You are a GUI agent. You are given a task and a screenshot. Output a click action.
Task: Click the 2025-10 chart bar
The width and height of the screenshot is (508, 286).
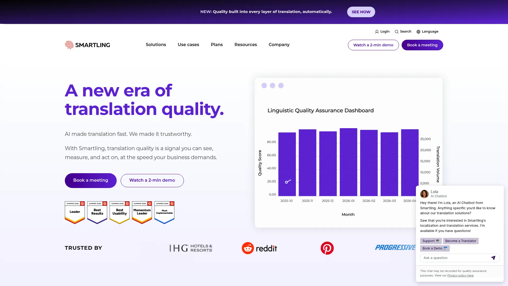(287, 164)
